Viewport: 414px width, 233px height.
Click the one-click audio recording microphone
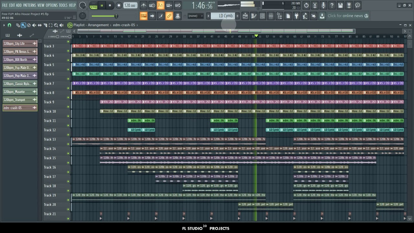(x=323, y=5)
